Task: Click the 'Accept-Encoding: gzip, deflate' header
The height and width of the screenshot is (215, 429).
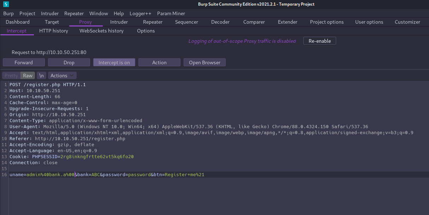Action: [52, 145]
